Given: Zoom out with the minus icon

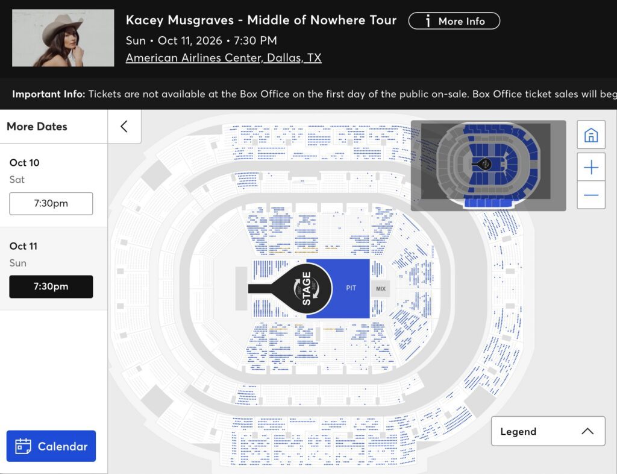Looking at the screenshot, I should 591,195.
